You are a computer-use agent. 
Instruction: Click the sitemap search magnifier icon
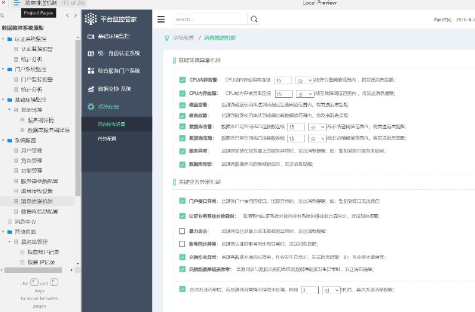pos(2,15)
